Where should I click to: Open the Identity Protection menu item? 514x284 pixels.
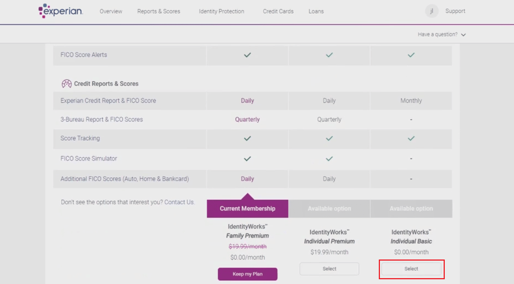pos(221,11)
